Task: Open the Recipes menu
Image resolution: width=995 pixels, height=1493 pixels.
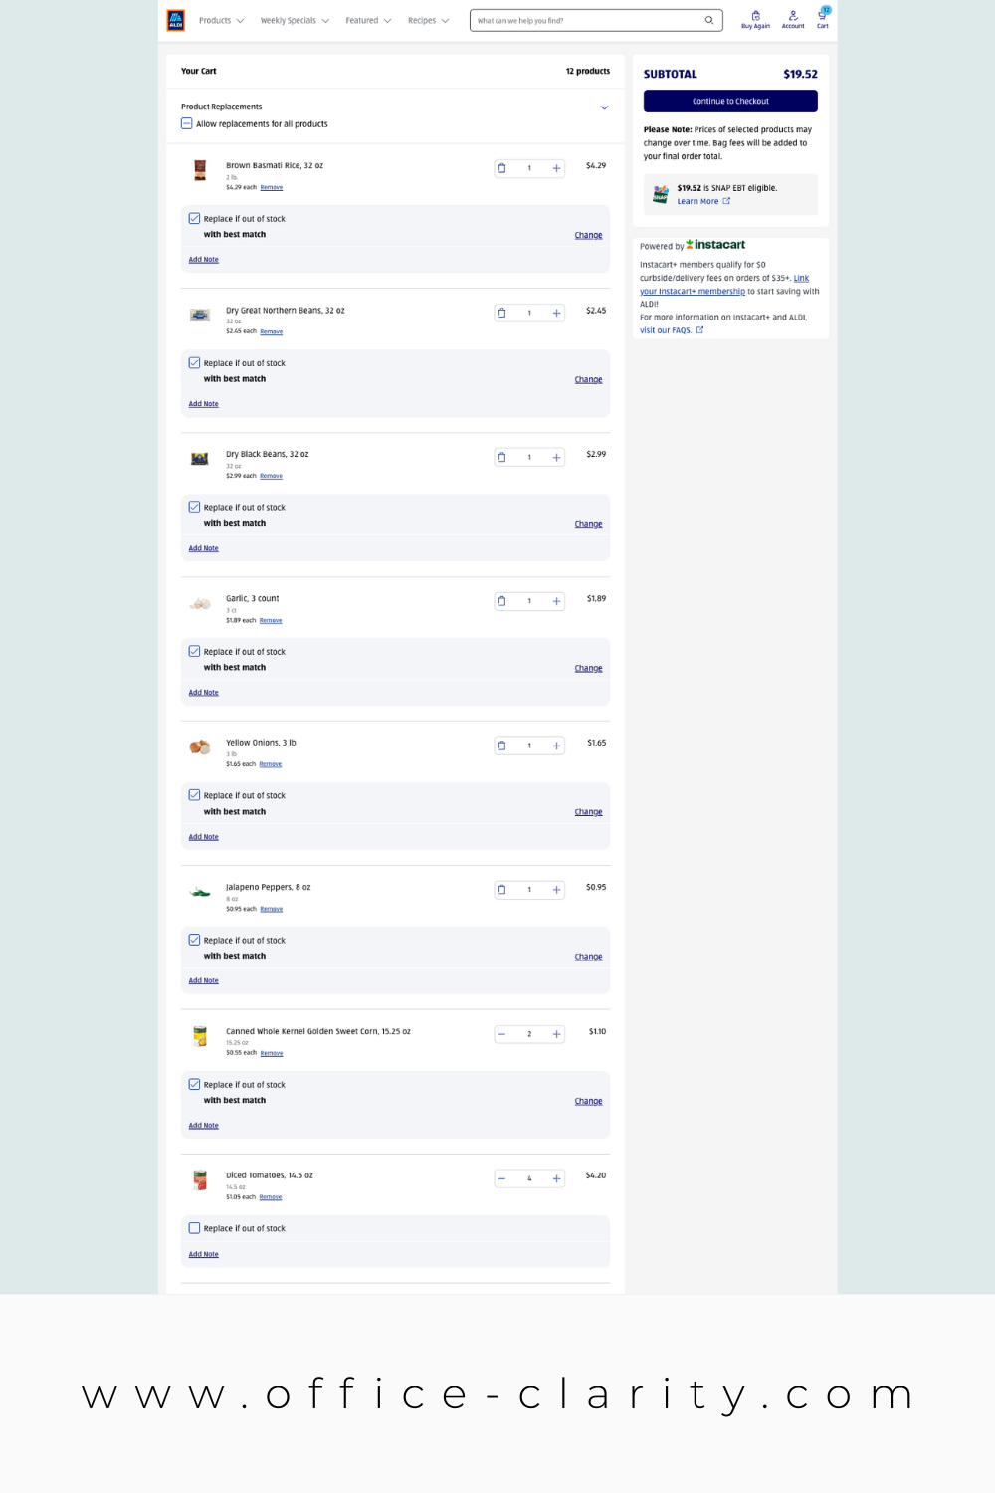Action: (x=428, y=20)
